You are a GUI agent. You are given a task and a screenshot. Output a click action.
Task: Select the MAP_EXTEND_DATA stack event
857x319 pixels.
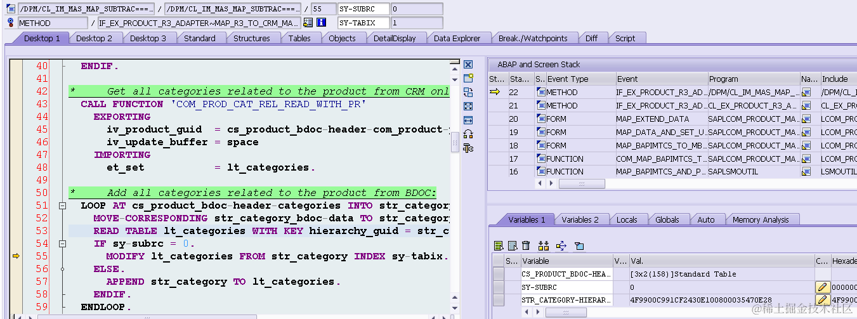coord(662,119)
